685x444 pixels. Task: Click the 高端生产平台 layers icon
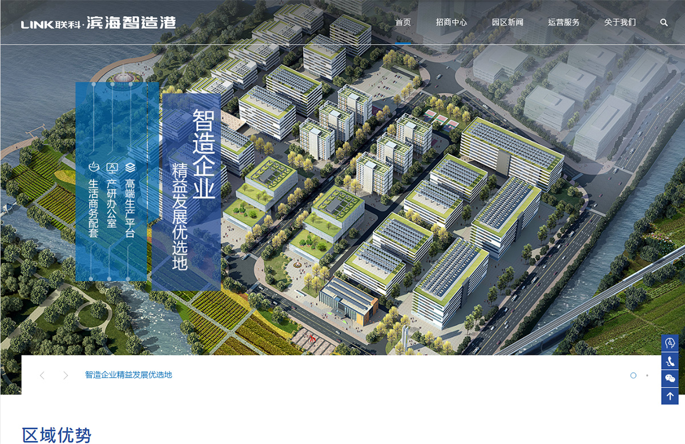click(130, 167)
